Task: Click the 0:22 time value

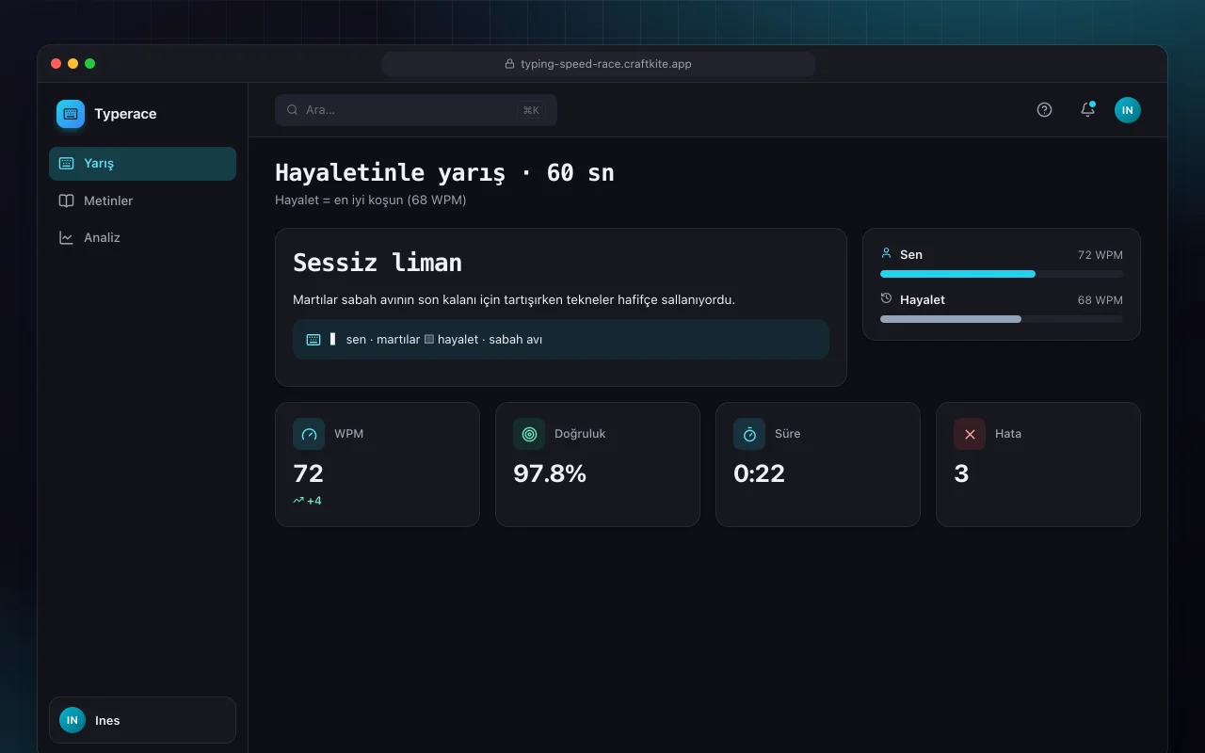Action: click(x=759, y=473)
